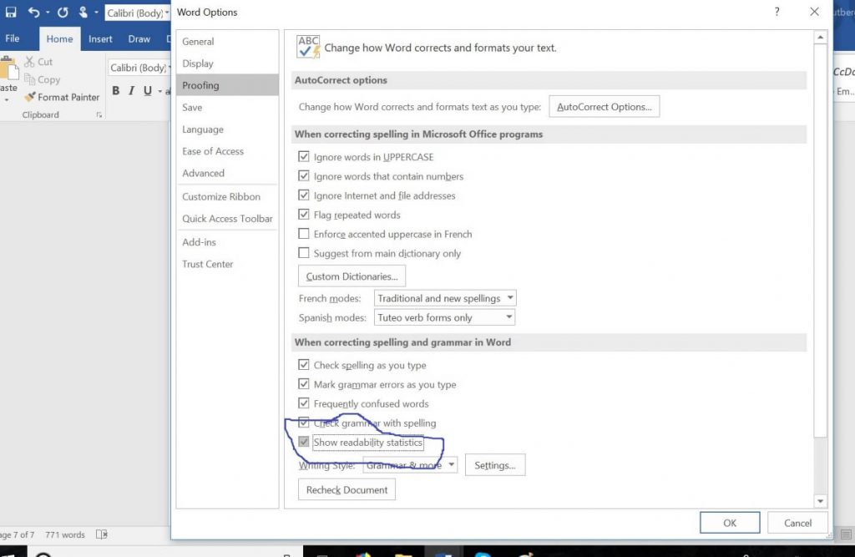Apply Italic formatting with the I icon
Image resolution: width=855 pixels, height=557 pixels.
(131, 91)
